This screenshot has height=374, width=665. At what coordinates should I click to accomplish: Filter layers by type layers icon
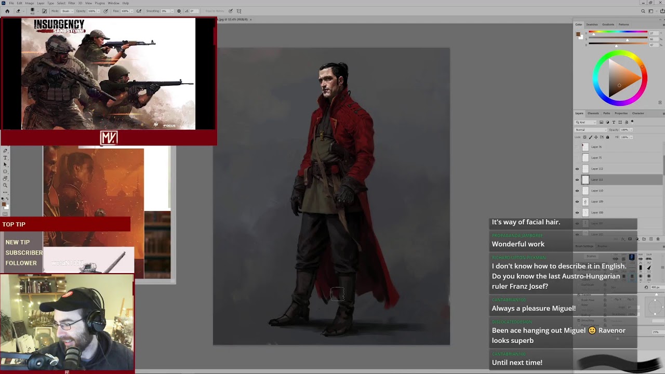pos(614,122)
